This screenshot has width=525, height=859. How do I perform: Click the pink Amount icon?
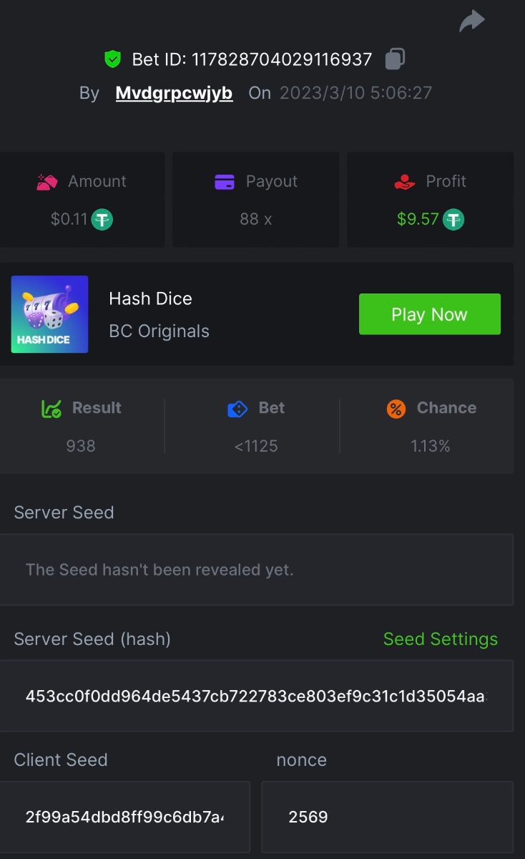coord(47,182)
